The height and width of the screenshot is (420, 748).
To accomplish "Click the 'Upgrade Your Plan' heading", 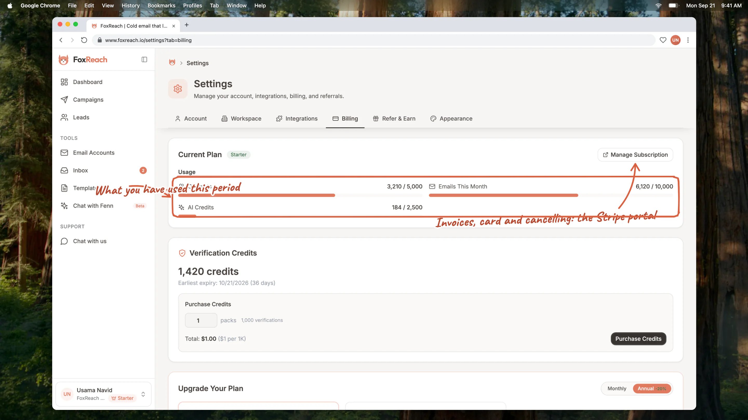I will (211, 389).
